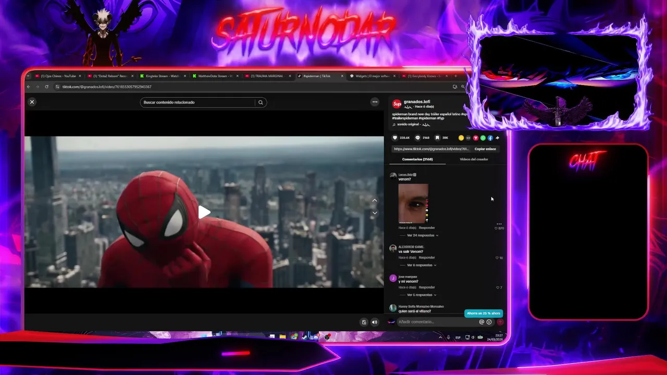The width and height of the screenshot is (667, 375).
Task: Open granados.lofi profile avatar
Action: coord(397,104)
